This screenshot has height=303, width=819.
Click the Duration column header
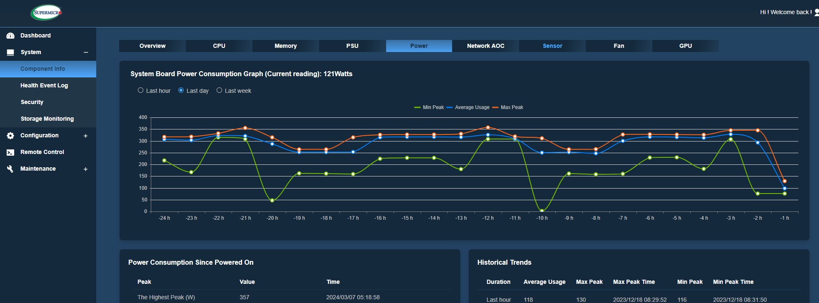click(498, 282)
